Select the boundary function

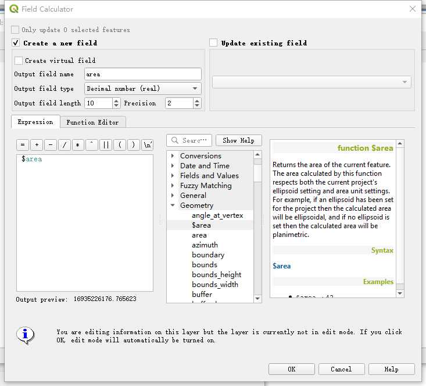coord(208,255)
